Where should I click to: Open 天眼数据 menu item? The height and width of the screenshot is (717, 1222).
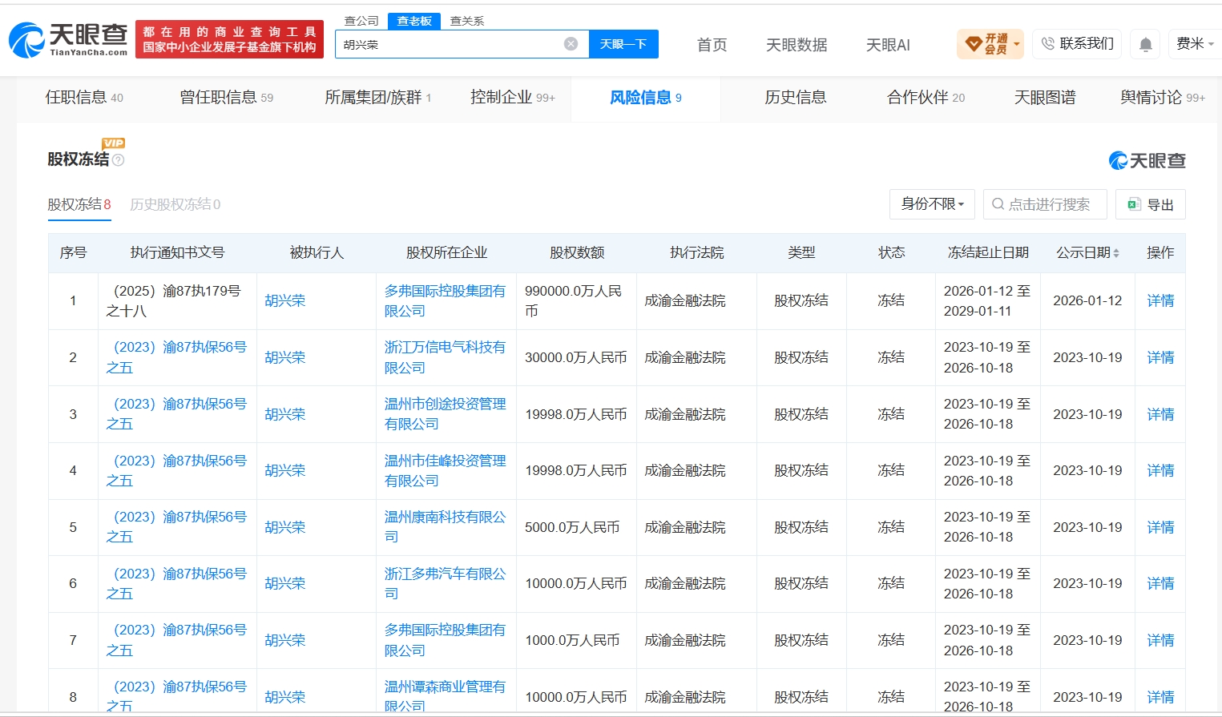point(797,45)
